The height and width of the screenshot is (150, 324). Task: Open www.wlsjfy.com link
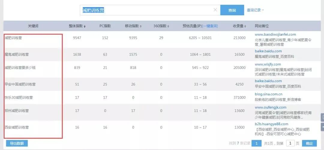click(268, 64)
